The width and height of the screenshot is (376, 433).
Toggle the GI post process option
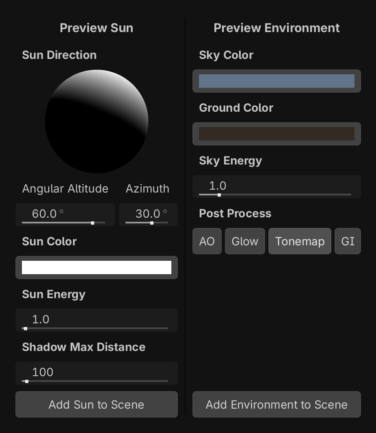(348, 241)
